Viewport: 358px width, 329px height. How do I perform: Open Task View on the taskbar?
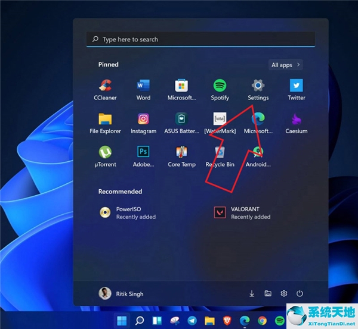coord(157,321)
